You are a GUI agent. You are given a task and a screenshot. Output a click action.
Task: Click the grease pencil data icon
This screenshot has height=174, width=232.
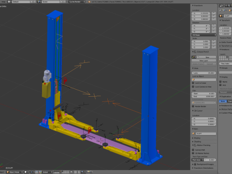pos(193,57)
